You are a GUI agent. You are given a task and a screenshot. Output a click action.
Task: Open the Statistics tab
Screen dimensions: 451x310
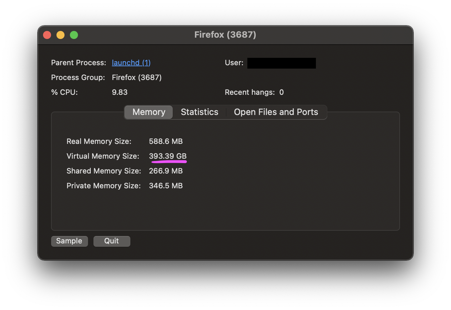(x=200, y=112)
